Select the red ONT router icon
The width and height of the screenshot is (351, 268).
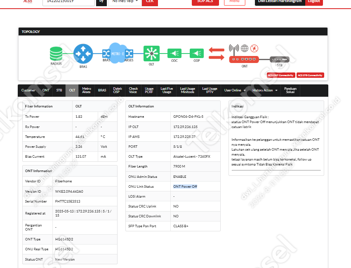click(244, 59)
